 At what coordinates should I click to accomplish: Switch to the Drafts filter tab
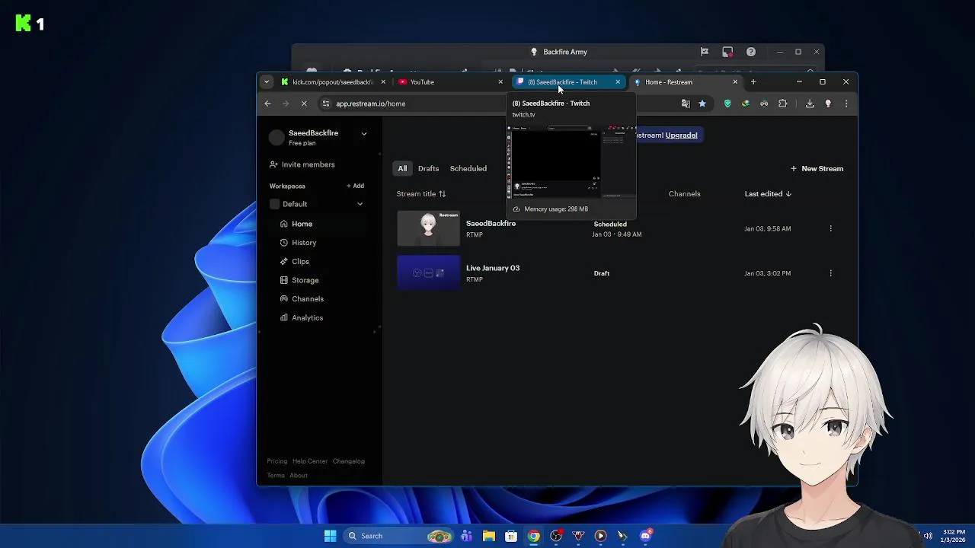tap(428, 168)
